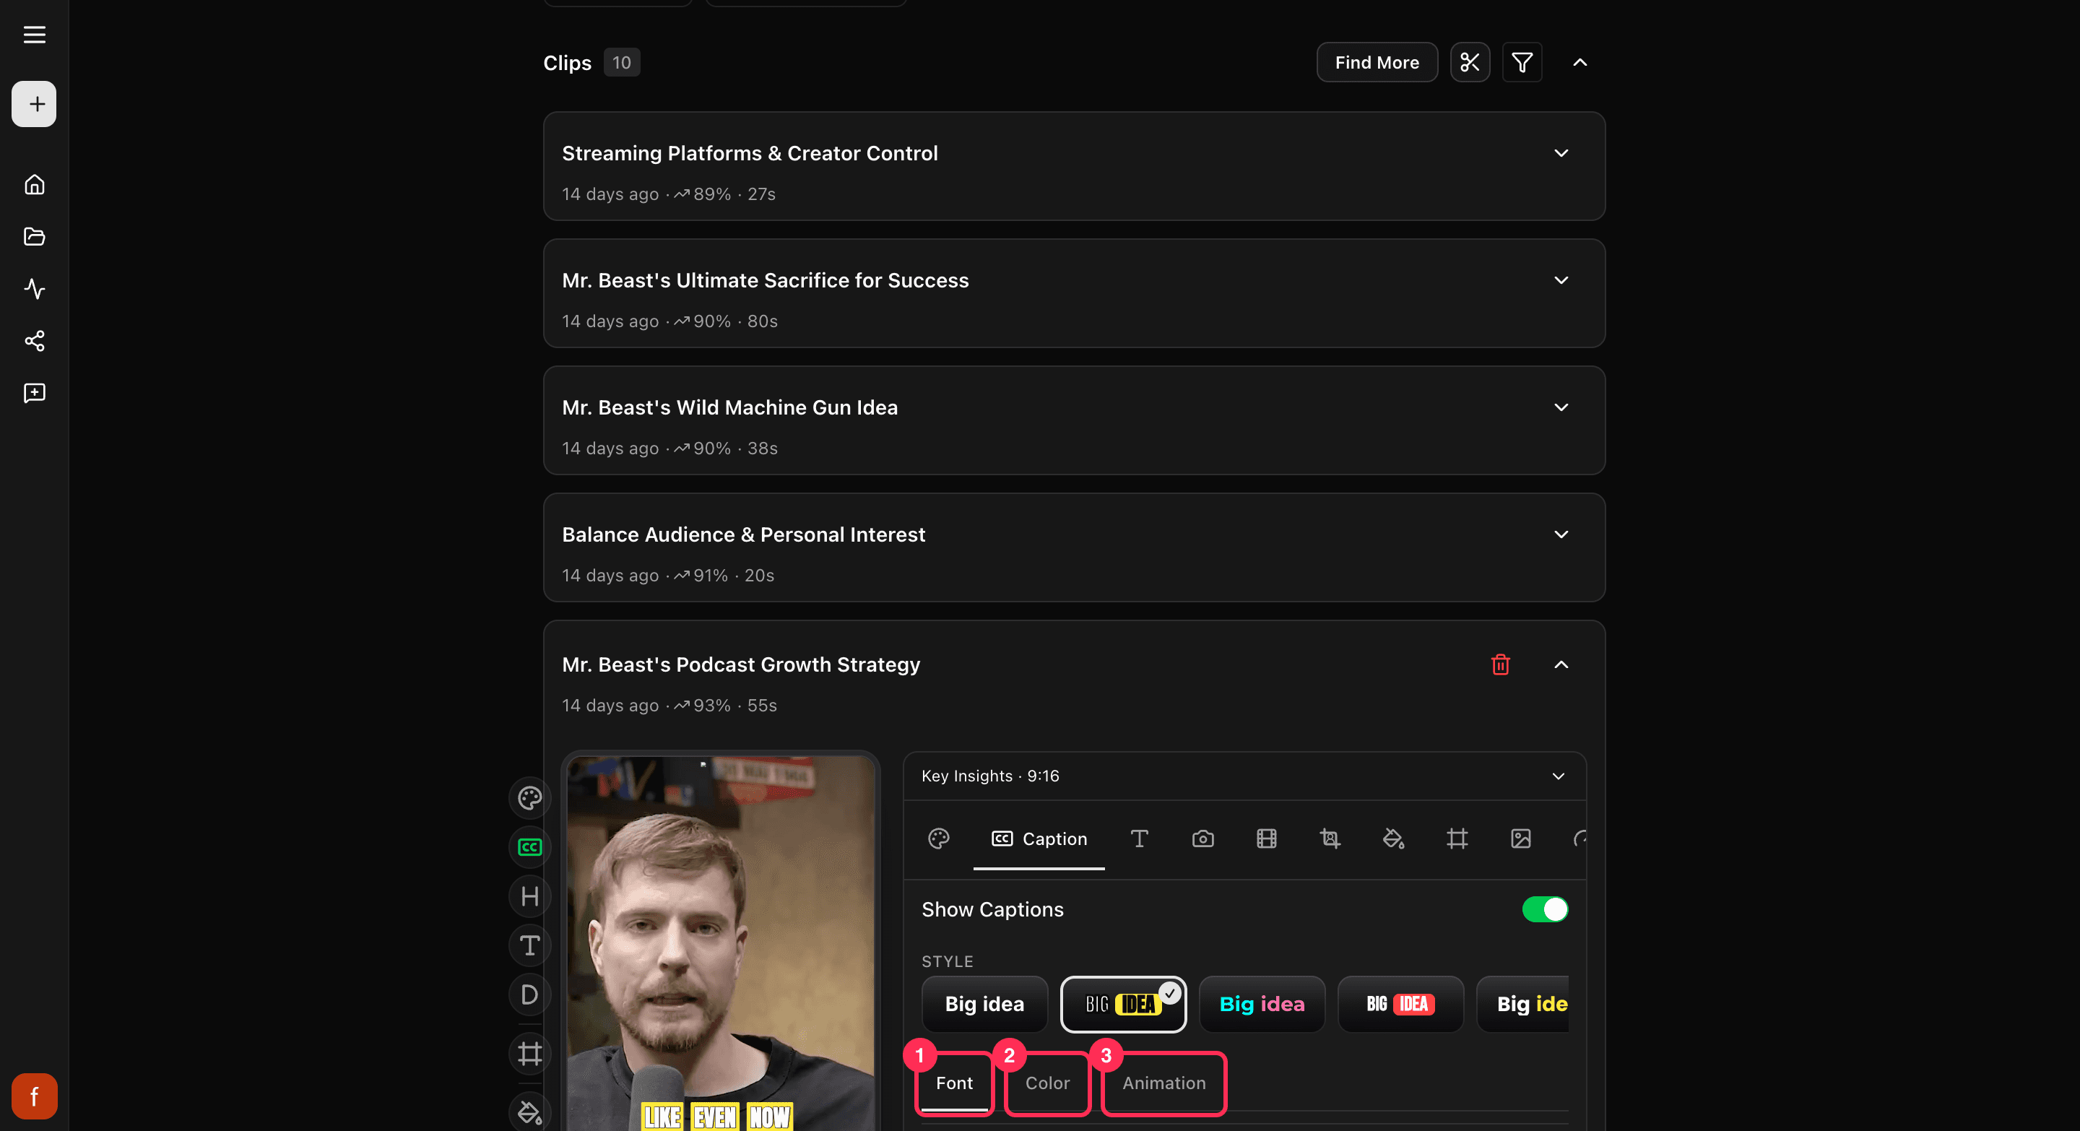Click the 'Show Captions' label
The height and width of the screenshot is (1131, 2080).
[992, 910]
